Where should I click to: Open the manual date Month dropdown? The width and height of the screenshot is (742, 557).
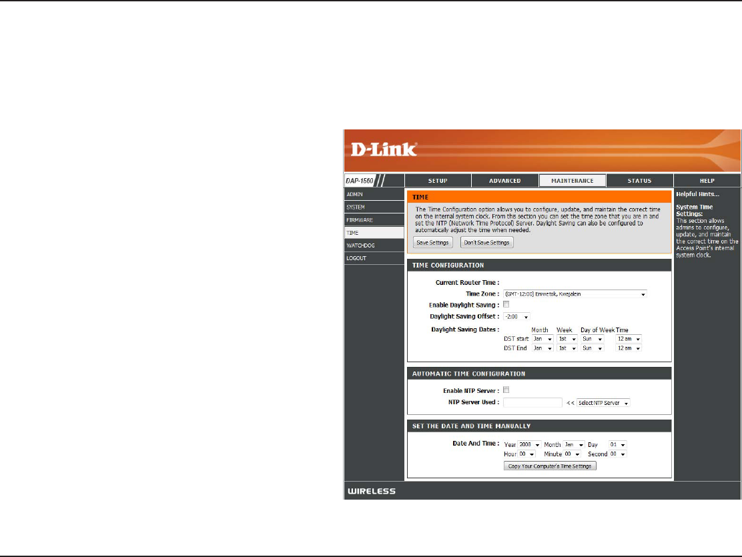coord(574,445)
